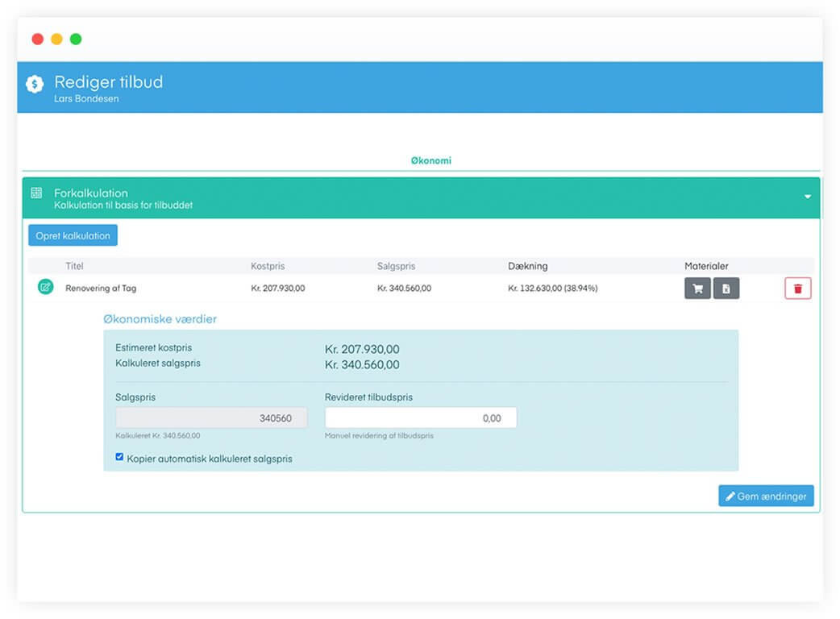Click the Kostpris column header
Screen dimensions: 840x619
pos(268,266)
